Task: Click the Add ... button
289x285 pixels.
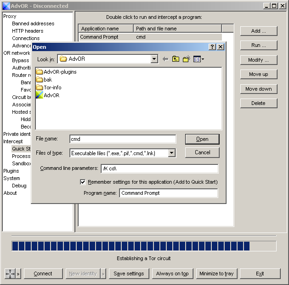Action: coord(259,31)
